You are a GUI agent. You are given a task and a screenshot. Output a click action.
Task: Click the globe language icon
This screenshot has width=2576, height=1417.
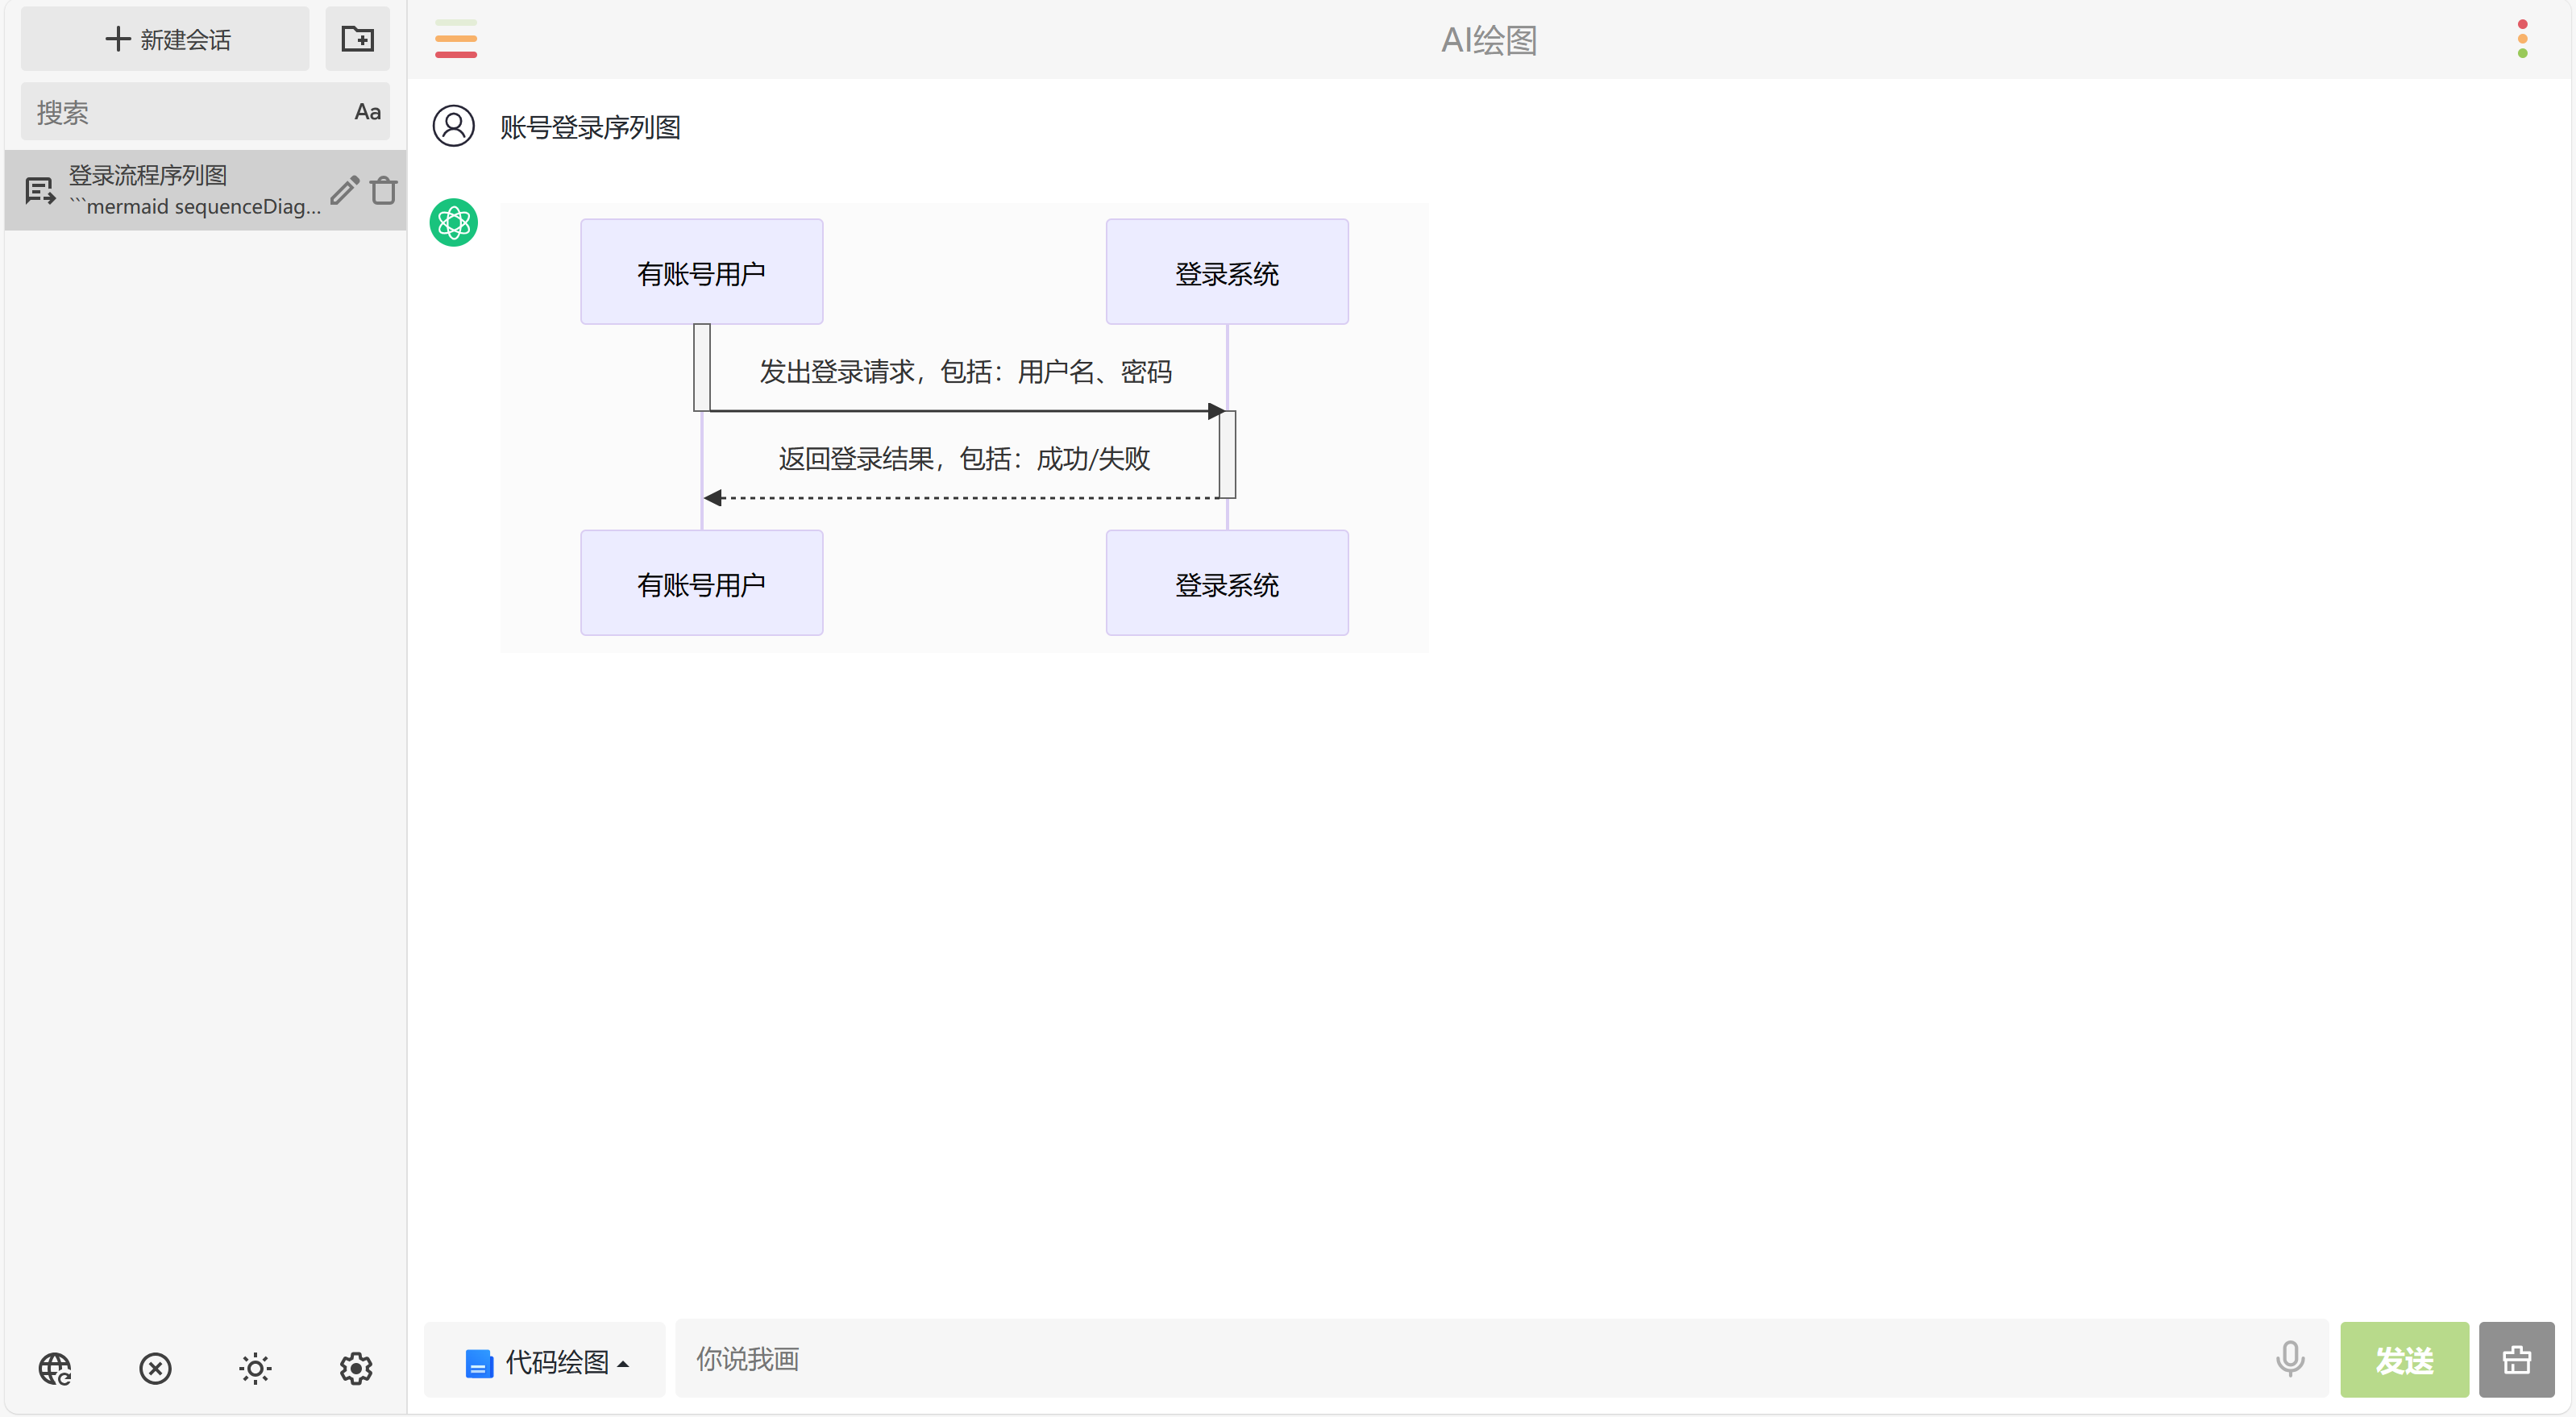(55, 1367)
